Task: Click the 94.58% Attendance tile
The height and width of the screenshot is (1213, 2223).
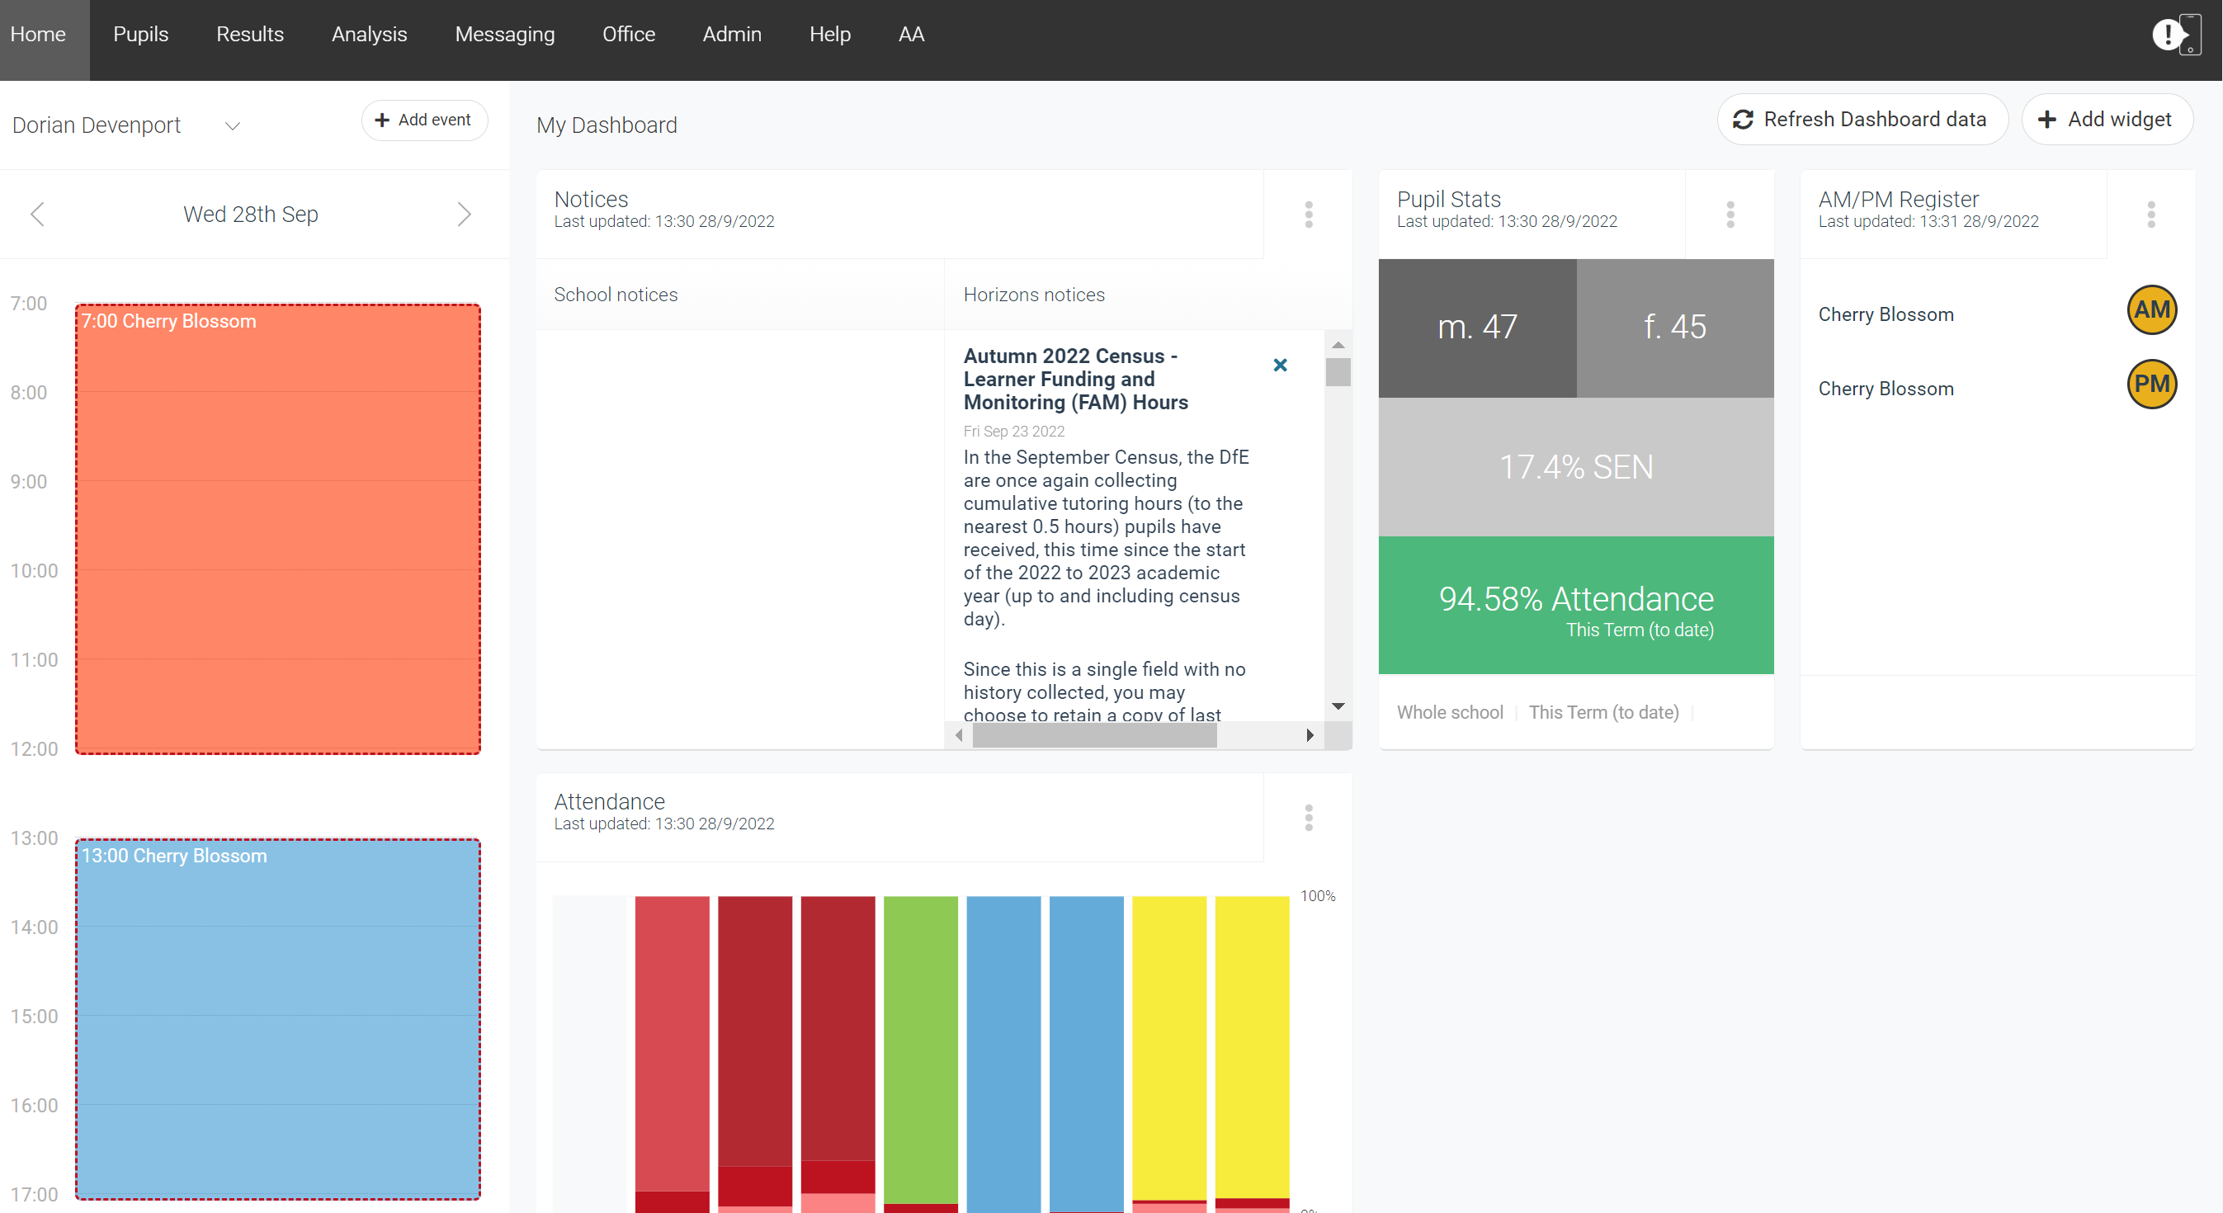Action: tap(1576, 606)
